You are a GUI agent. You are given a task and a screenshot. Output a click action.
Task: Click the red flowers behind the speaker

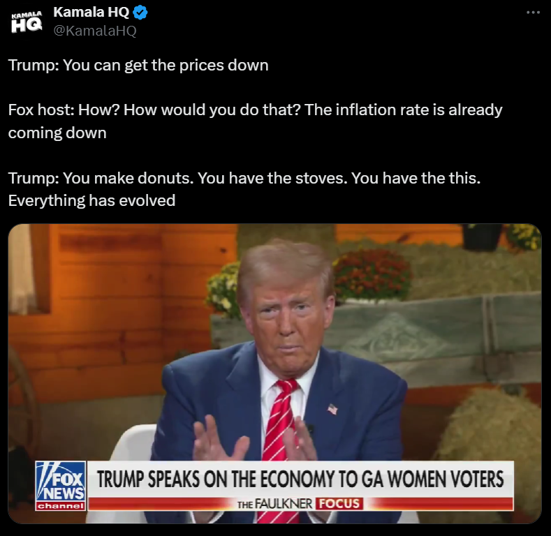click(x=372, y=275)
